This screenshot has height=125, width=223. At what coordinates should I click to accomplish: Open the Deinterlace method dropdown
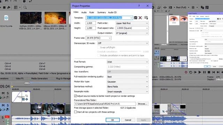128,86
